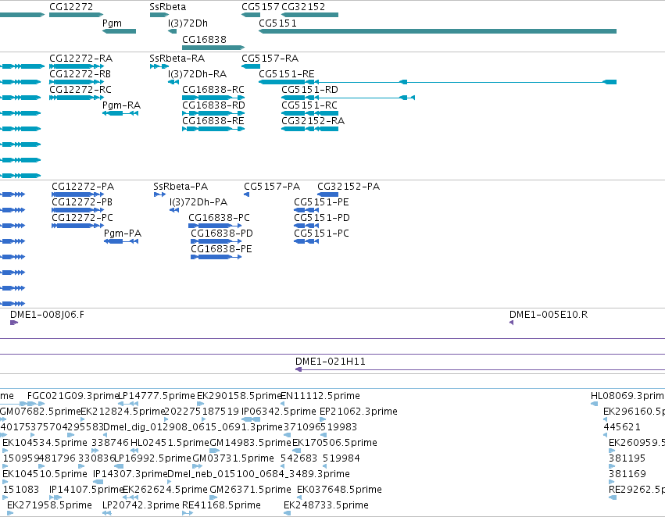Screen dimensions: 665x517
Task: Select the CG16838-PD protein label
Action: tap(222, 234)
